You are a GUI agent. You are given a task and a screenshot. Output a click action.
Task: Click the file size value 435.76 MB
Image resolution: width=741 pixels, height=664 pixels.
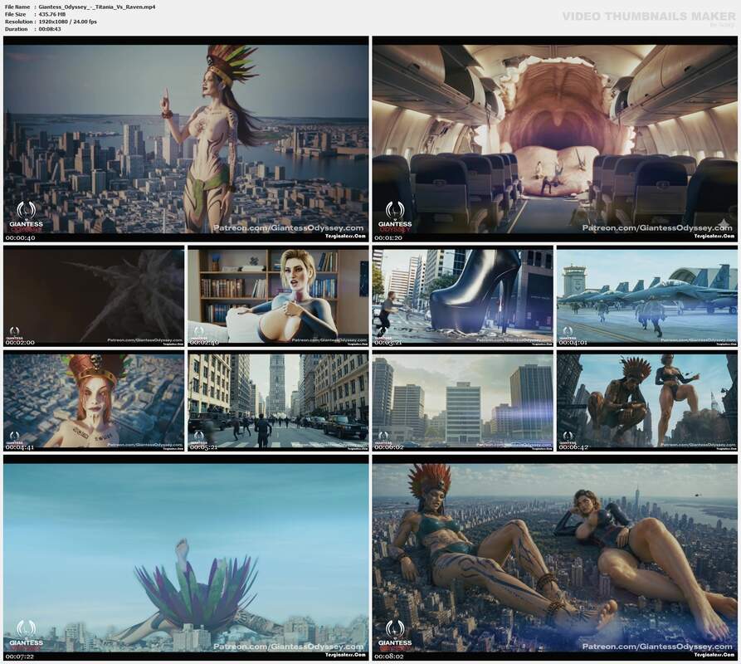pos(52,14)
